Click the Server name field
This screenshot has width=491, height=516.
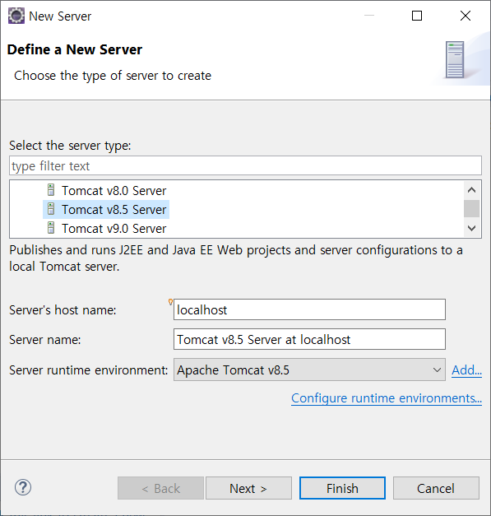(309, 339)
